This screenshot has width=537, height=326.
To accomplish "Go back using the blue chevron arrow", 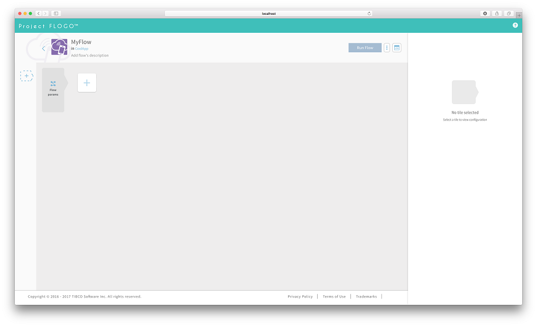I will pyautogui.click(x=43, y=48).
